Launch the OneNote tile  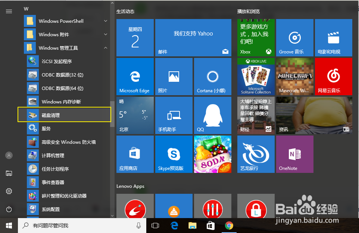tap(295, 154)
